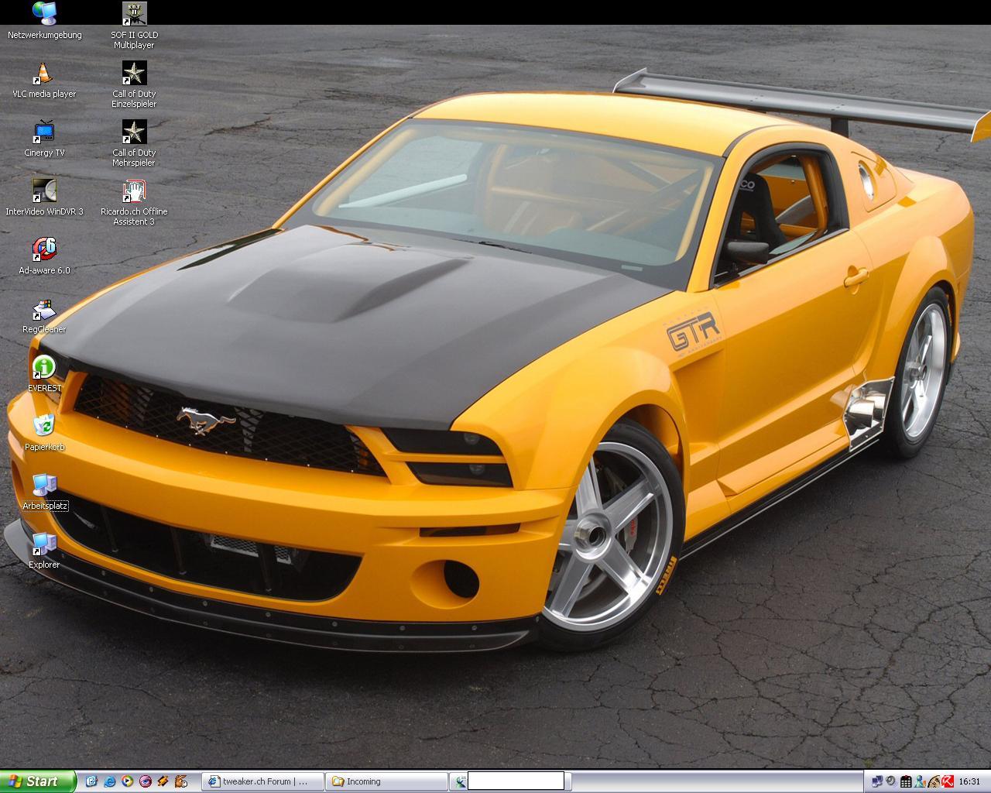Select the Call of Duty Einzelspieler shortcut
The height and width of the screenshot is (793, 991).
coord(134,74)
